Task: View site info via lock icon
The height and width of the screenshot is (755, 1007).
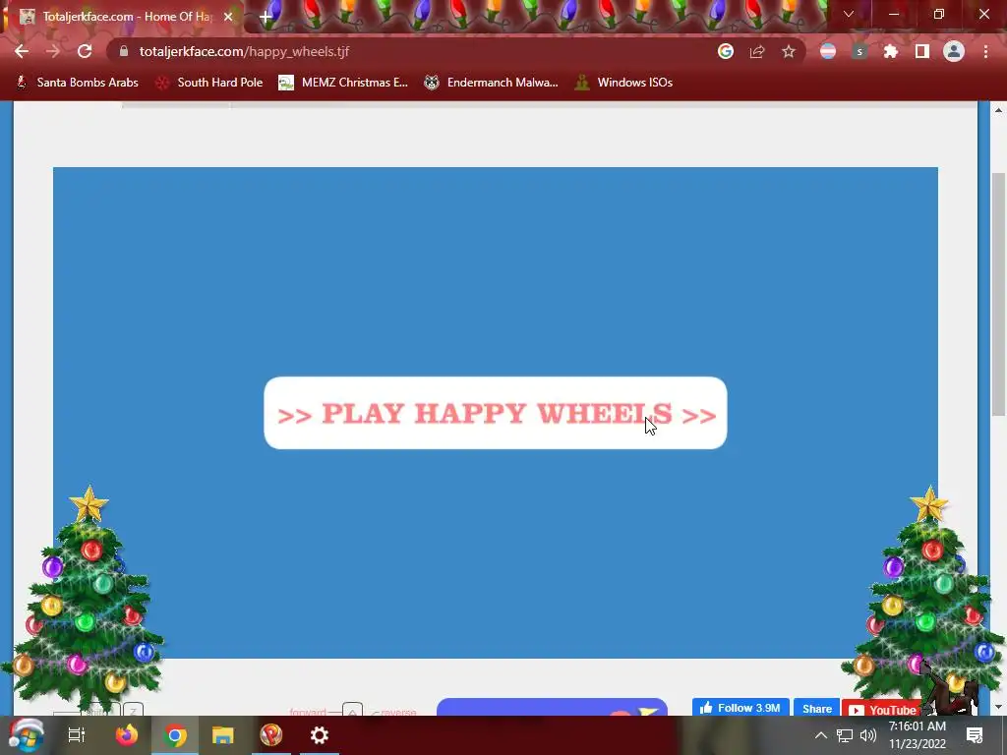Action: pyautogui.click(x=124, y=51)
